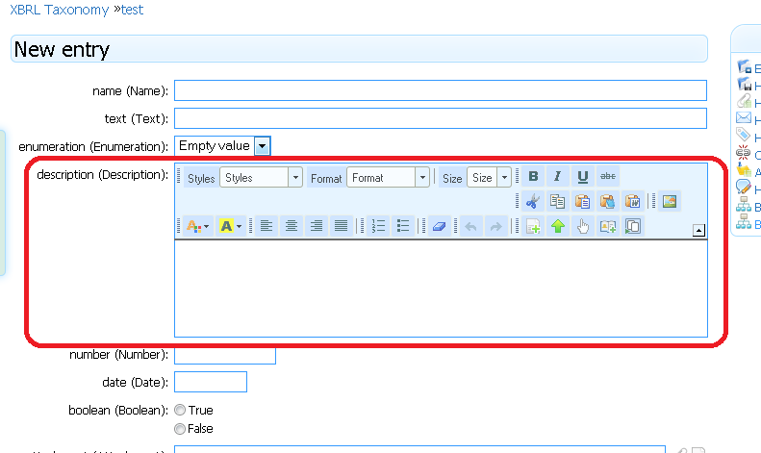The height and width of the screenshot is (453, 761).
Task: Click the remove format eraser icon
Action: pos(440,226)
